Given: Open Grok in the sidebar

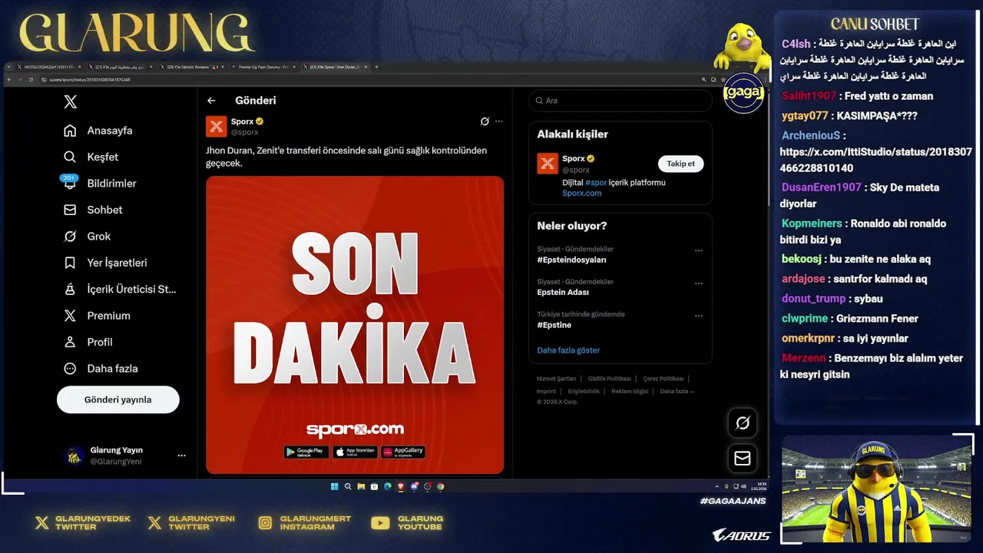Looking at the screenshot, I should pos(87,236).
